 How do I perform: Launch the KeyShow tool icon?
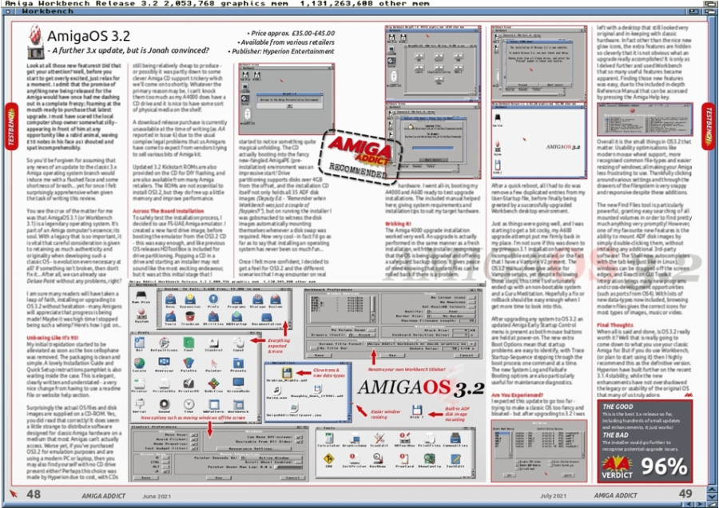(378, 458)
